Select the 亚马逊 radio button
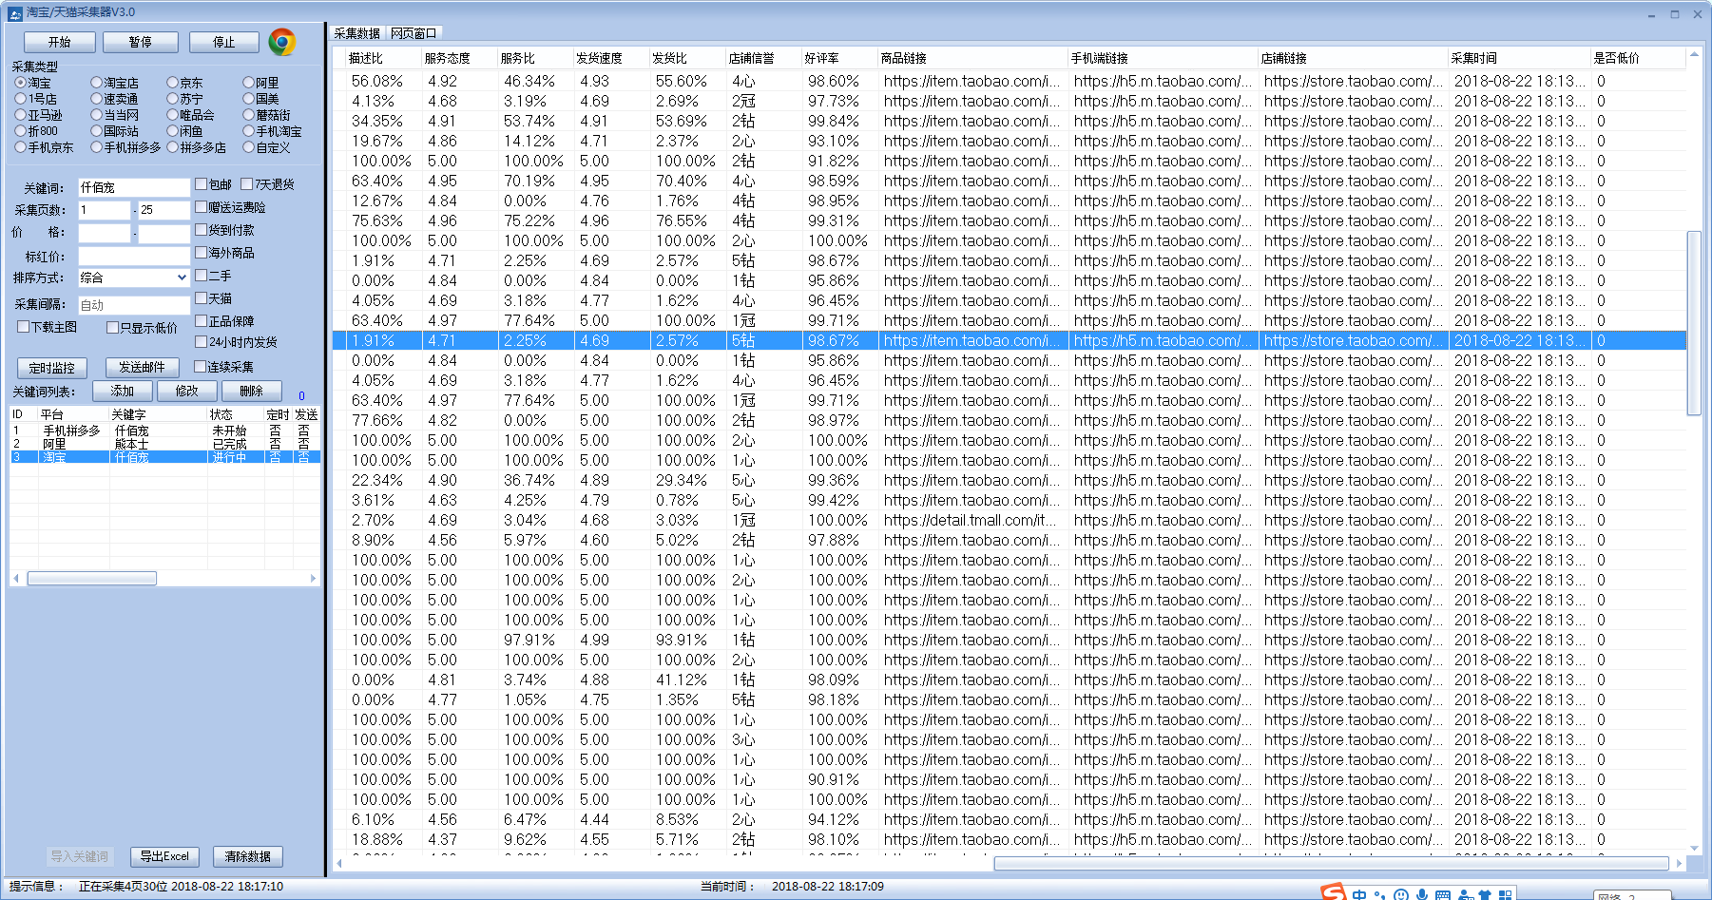1712x900 pixels. pos(39,115)
